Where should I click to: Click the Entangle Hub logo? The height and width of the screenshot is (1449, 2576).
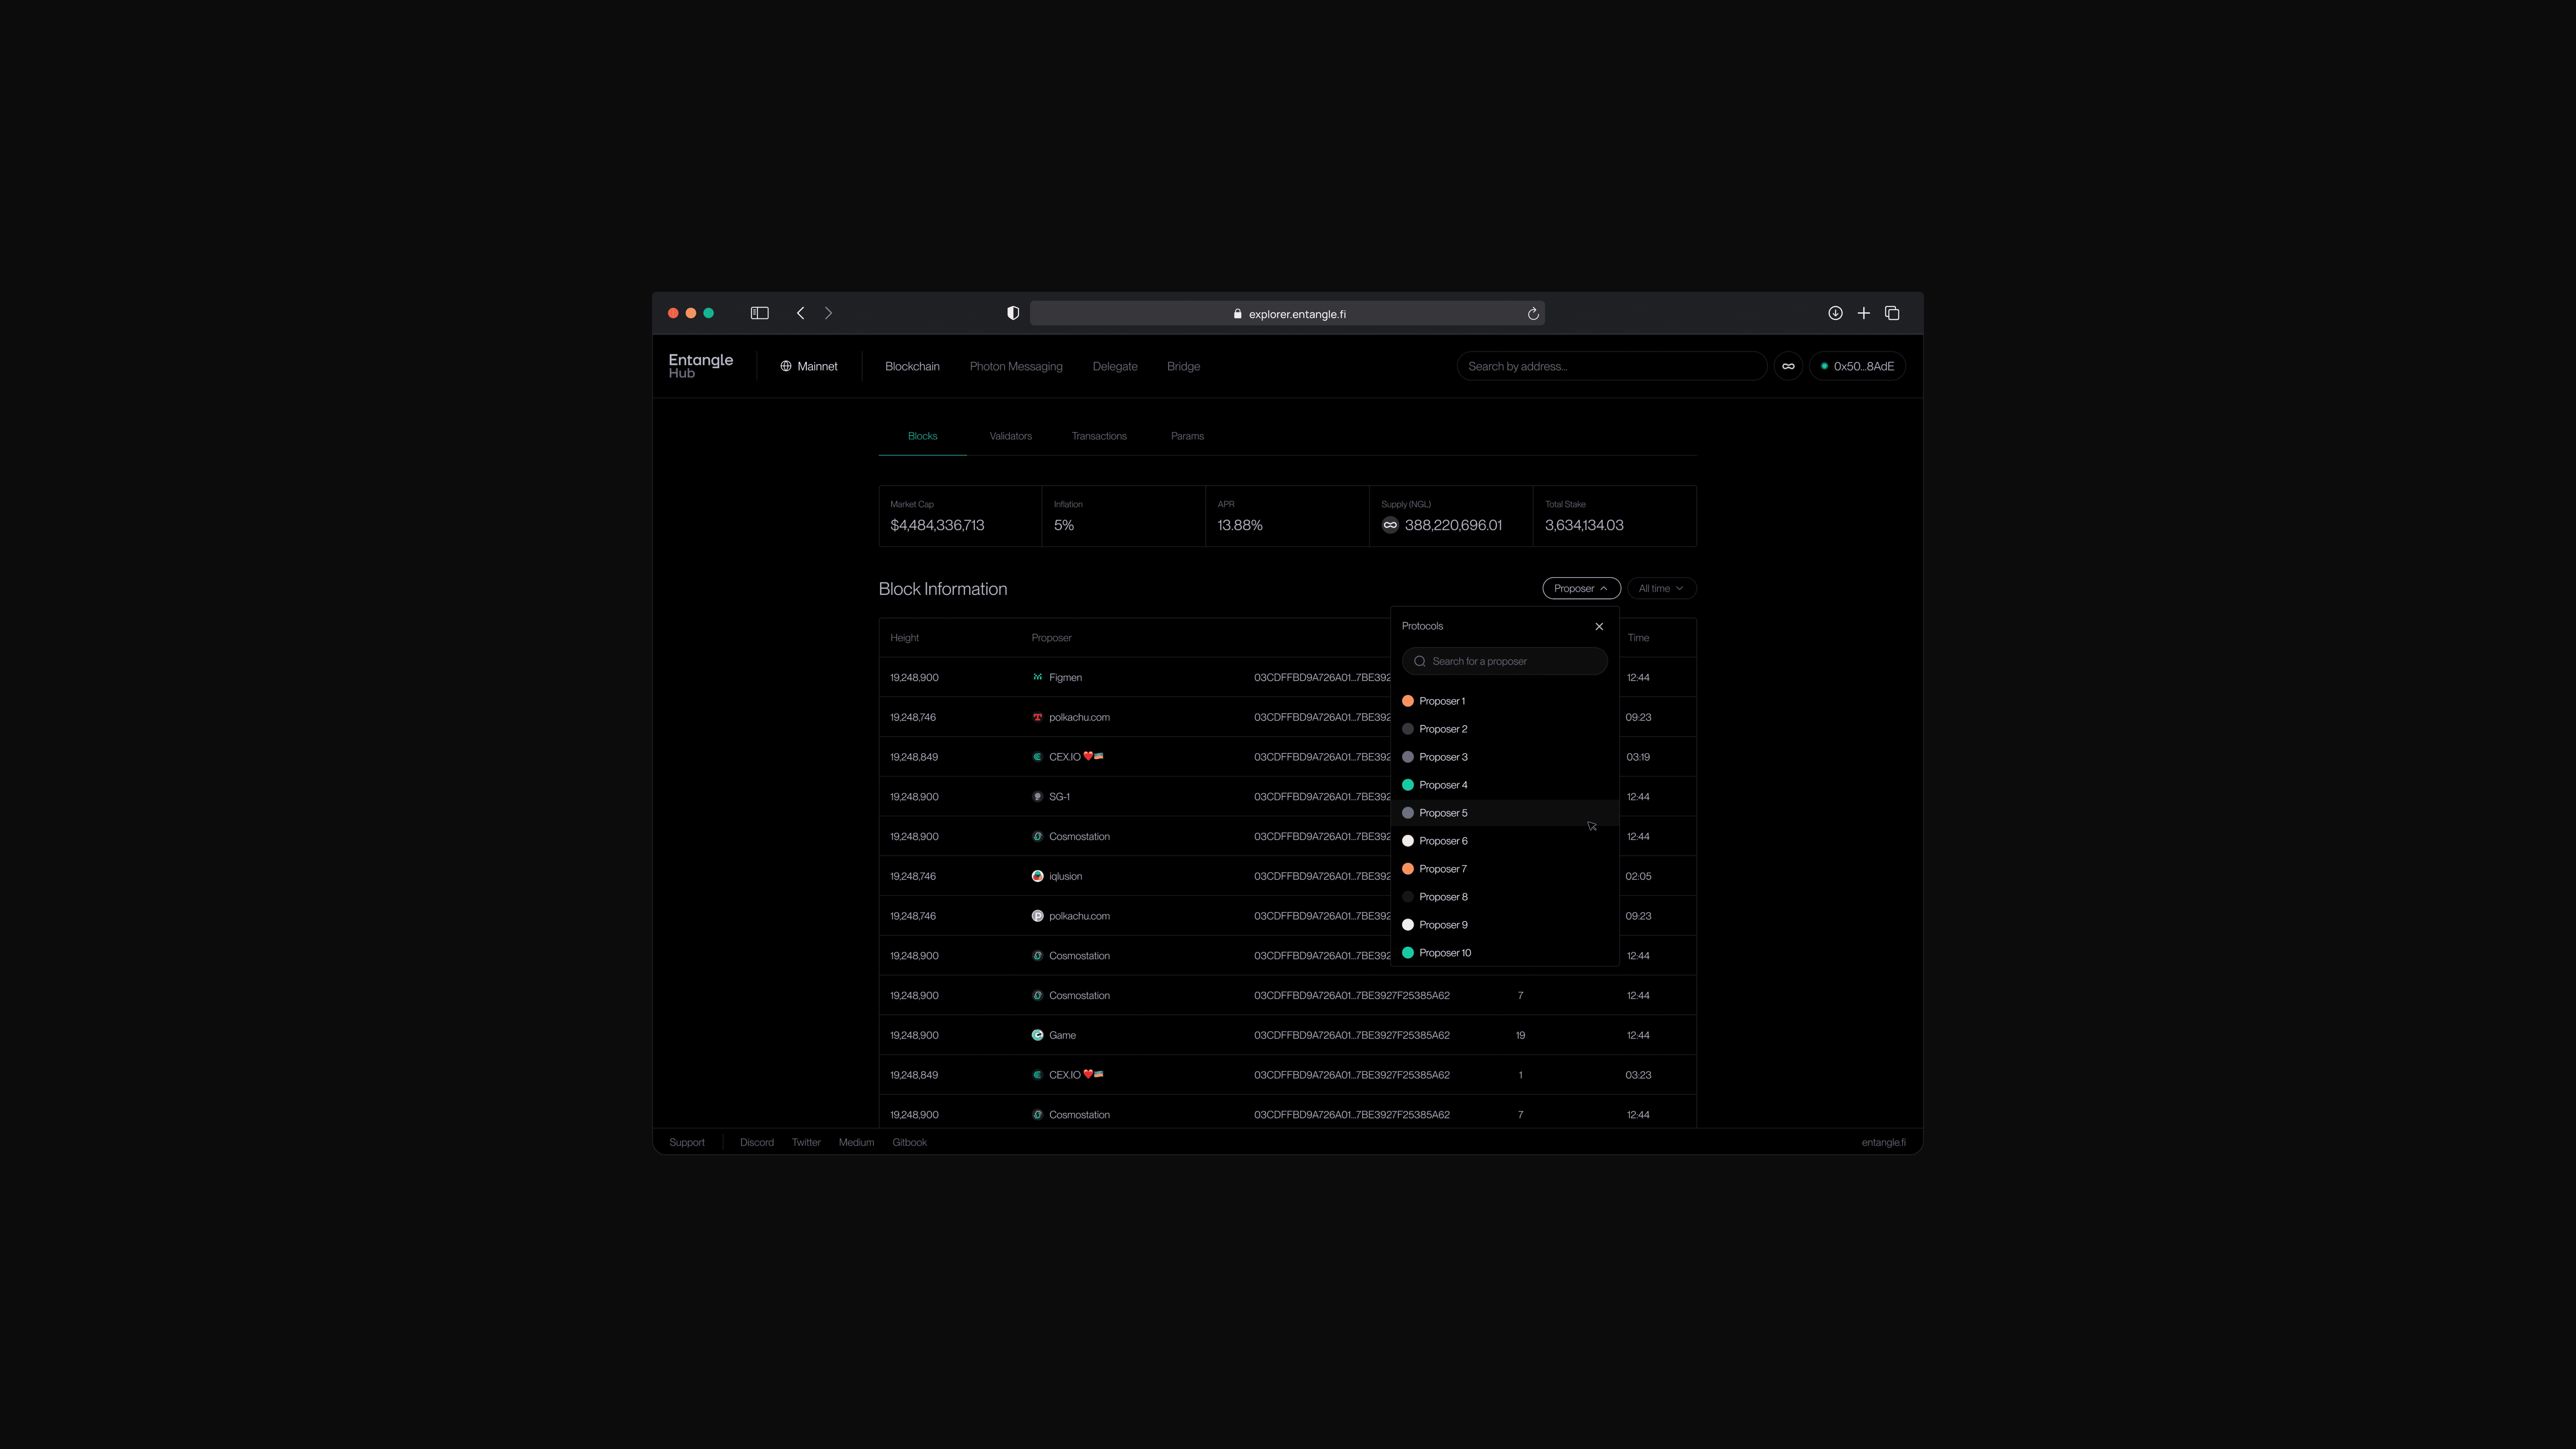point(701,366)
